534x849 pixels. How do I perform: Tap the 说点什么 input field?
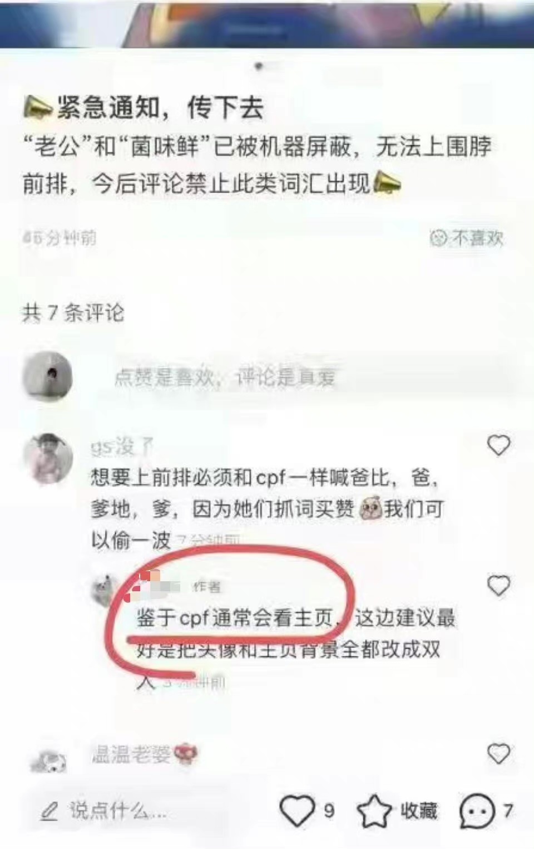(118, 811)
